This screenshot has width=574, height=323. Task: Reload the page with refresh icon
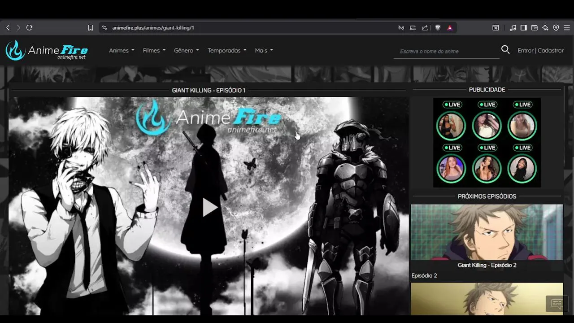pyautogui.click(x=29, y=28)
